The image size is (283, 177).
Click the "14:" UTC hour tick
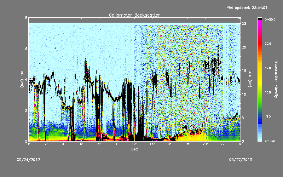coord(152,144)
